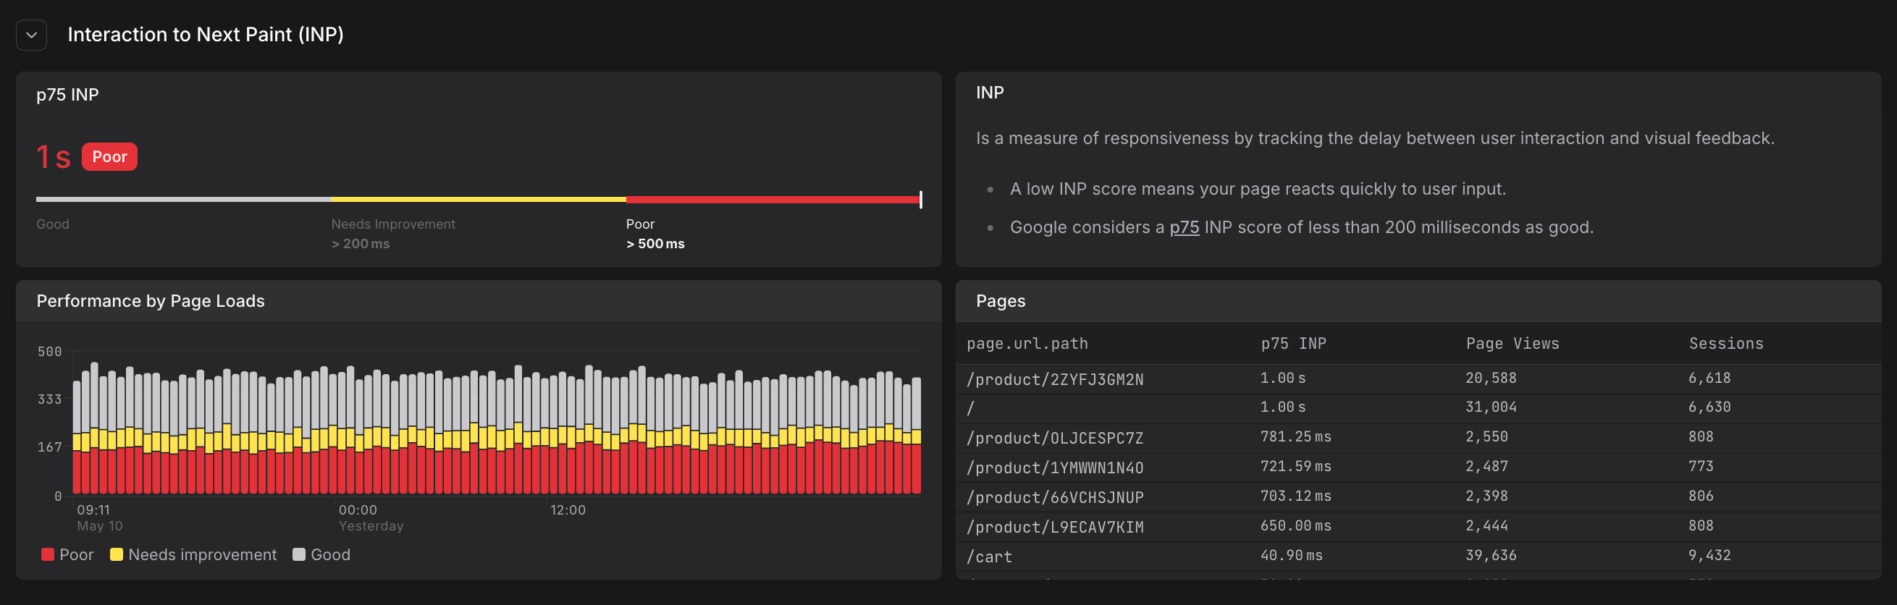Open the underlined p75 link
1897x605 pixels.
click(1184, 227)
